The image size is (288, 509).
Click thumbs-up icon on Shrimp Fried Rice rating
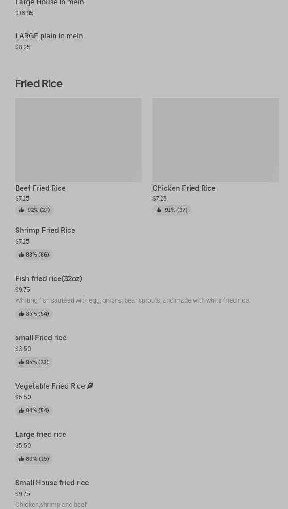click(21, 255)
